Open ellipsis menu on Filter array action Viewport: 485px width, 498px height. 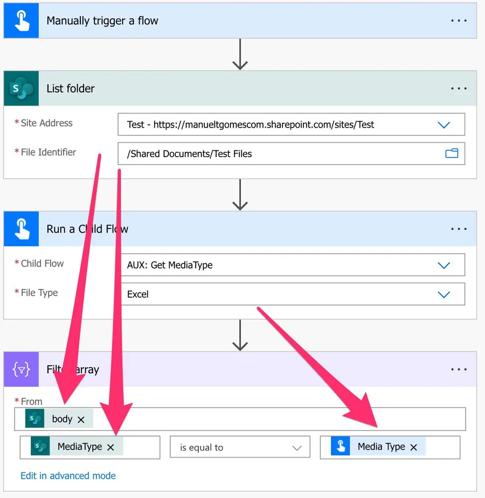pyautogui.click(x=459, y=369)
